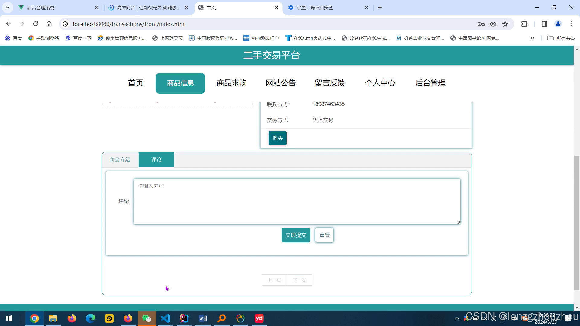Toggle the eye icon in the address bar
580x326 pixels.
(493, 24)
